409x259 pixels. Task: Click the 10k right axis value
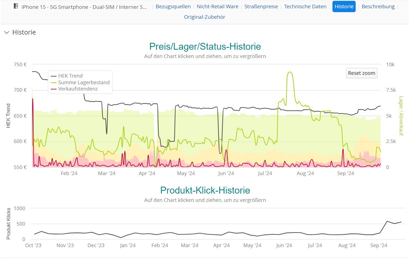[x=390, y=65]
